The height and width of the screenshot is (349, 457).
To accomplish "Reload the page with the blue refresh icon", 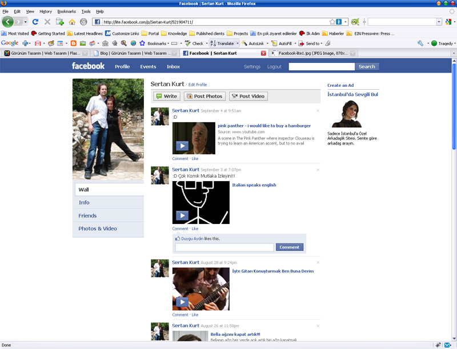I will click(35, 22).
